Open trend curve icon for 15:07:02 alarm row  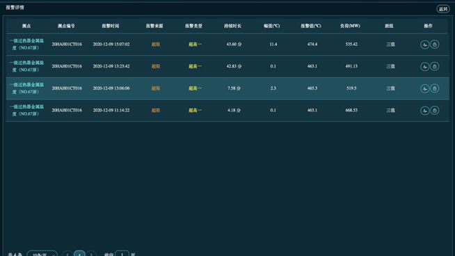[424, 45]
